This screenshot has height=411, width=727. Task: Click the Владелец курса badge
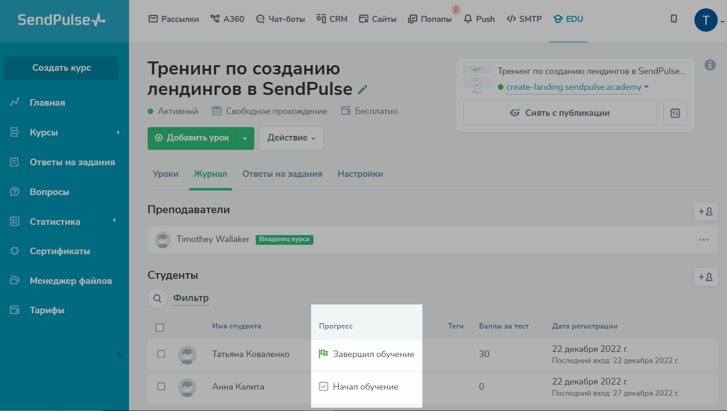click(285, 239)
